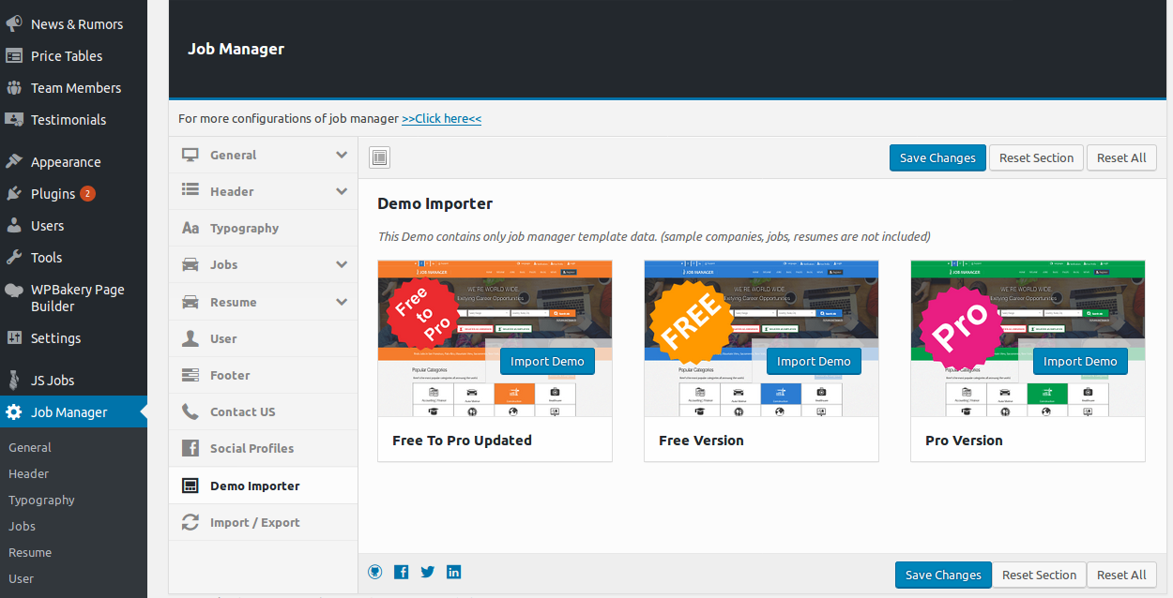Open Resume in the Job Manager admin submenu
Image resolution: width=1173 pixels, height=598 pixels.
tap(30, 553)
